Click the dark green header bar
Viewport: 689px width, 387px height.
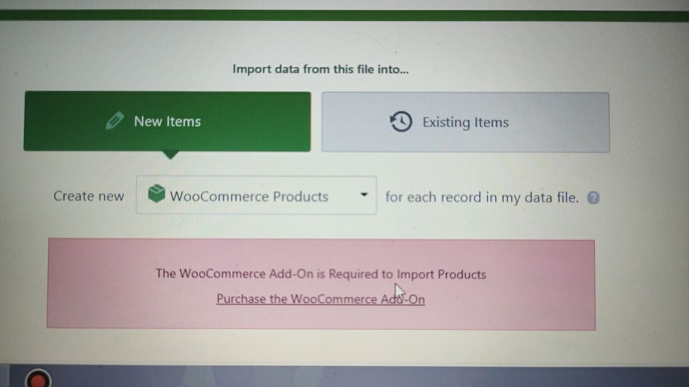(x=344, y=15)
